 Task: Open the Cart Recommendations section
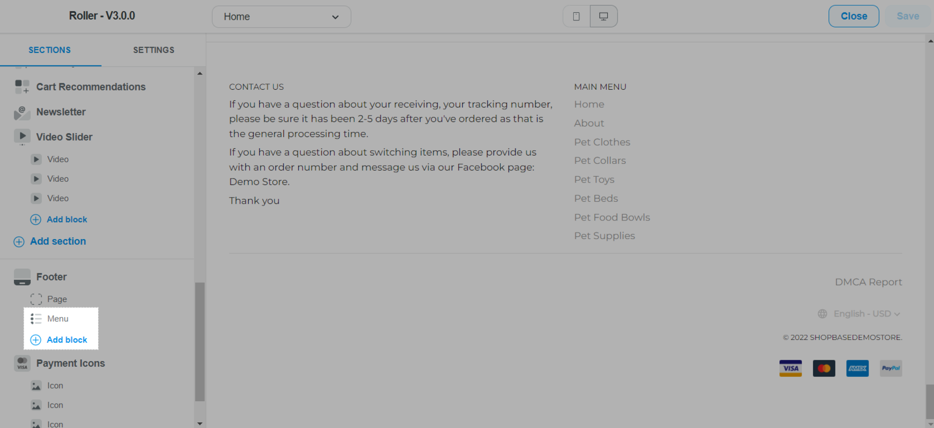91,87
